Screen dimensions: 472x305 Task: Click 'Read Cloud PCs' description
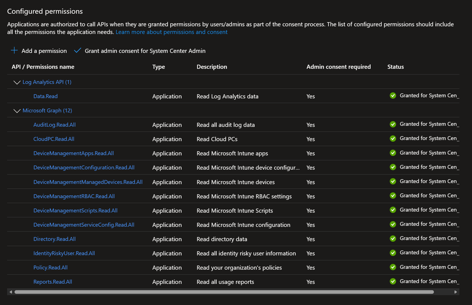pyautogui.click(x=217, y=139)
